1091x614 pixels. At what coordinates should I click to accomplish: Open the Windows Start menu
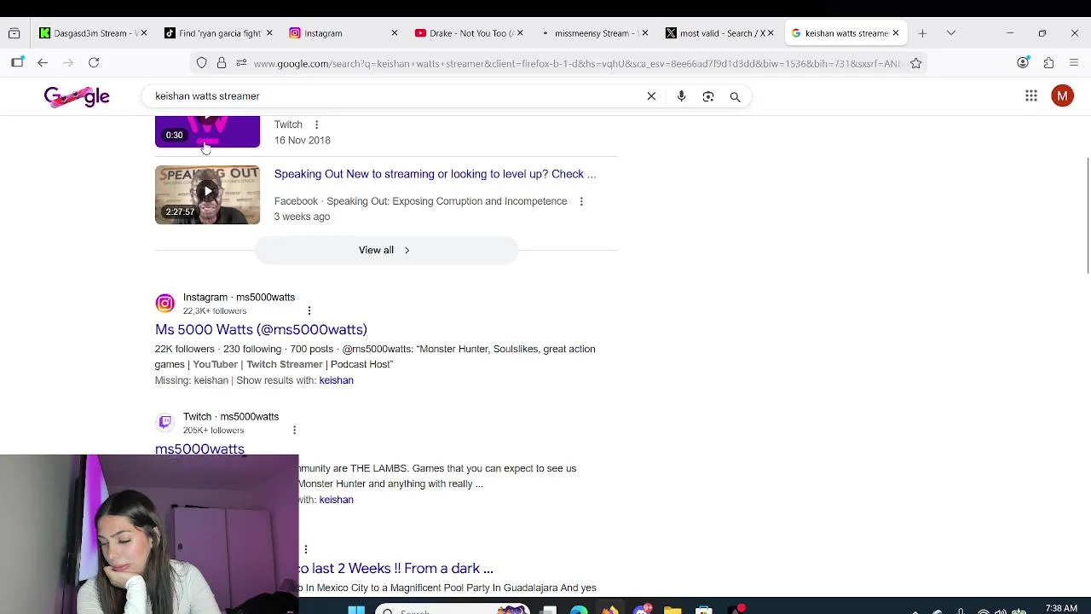click(x=356, y=609)
